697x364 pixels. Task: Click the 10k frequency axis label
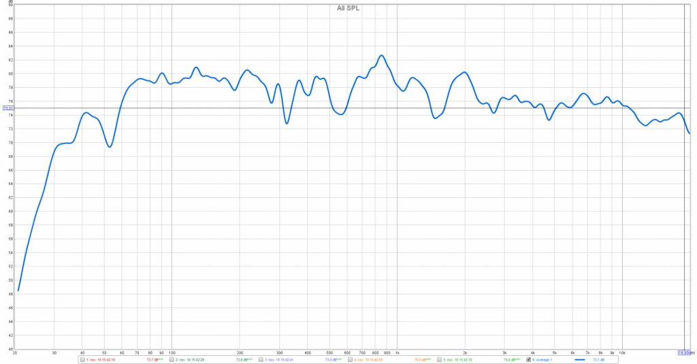click(622, 352)
